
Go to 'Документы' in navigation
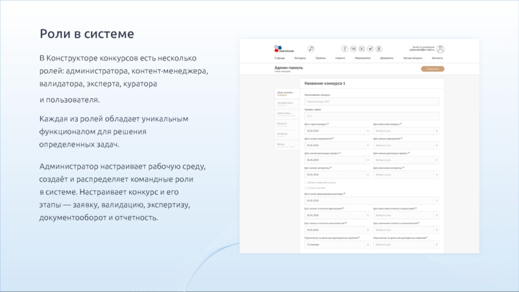point(387,58)
